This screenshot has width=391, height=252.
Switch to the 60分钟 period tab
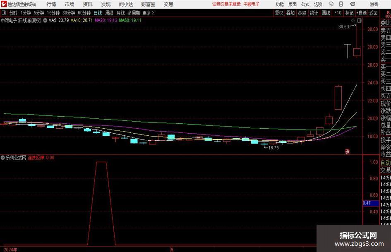[84, 13]
